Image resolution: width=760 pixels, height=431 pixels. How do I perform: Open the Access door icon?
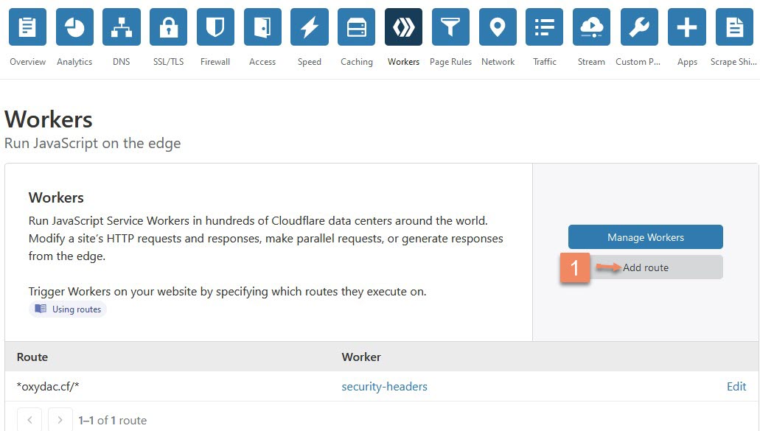tap(262, 27)
